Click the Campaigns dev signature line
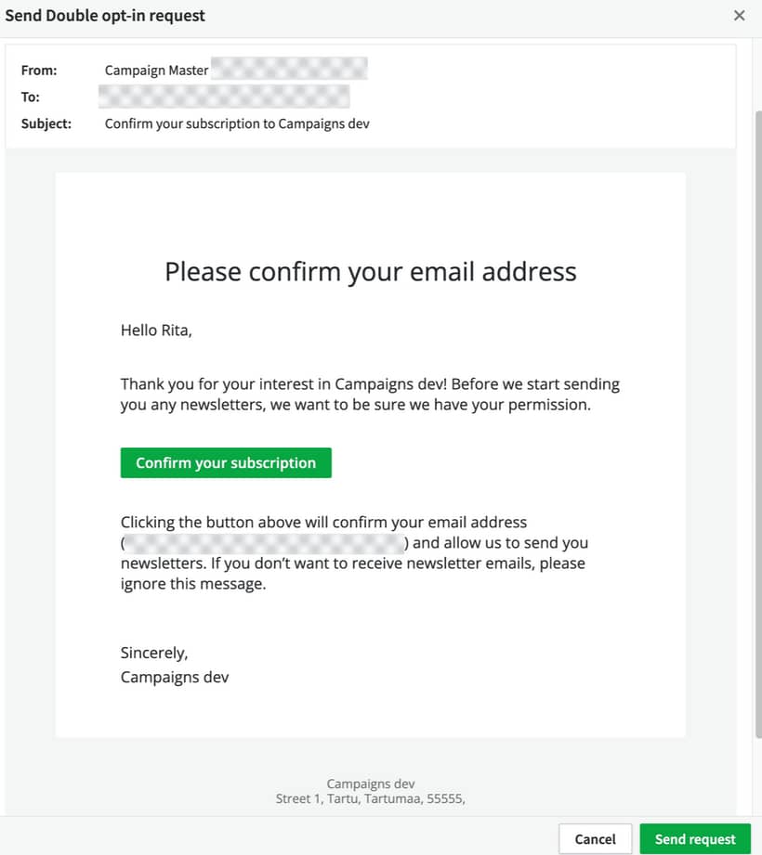The image size is (762, 855). pyautogui.click(x=175, y=677)
